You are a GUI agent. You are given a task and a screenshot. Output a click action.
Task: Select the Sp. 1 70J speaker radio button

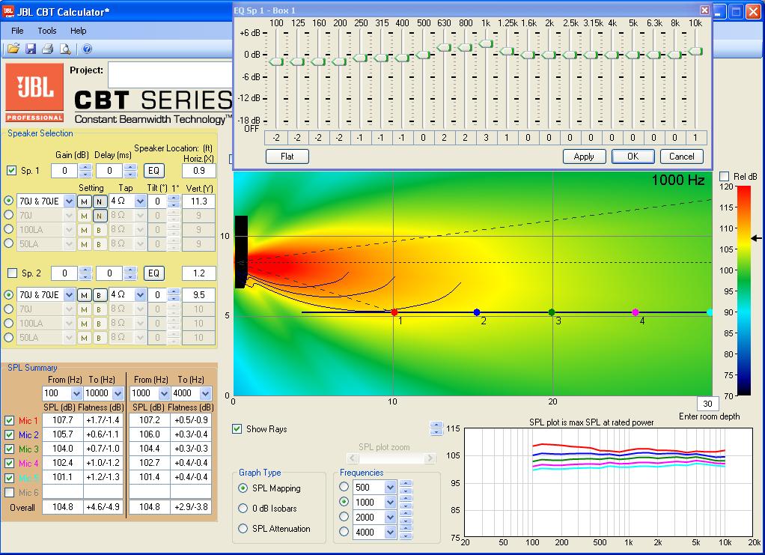click(9, 215)
